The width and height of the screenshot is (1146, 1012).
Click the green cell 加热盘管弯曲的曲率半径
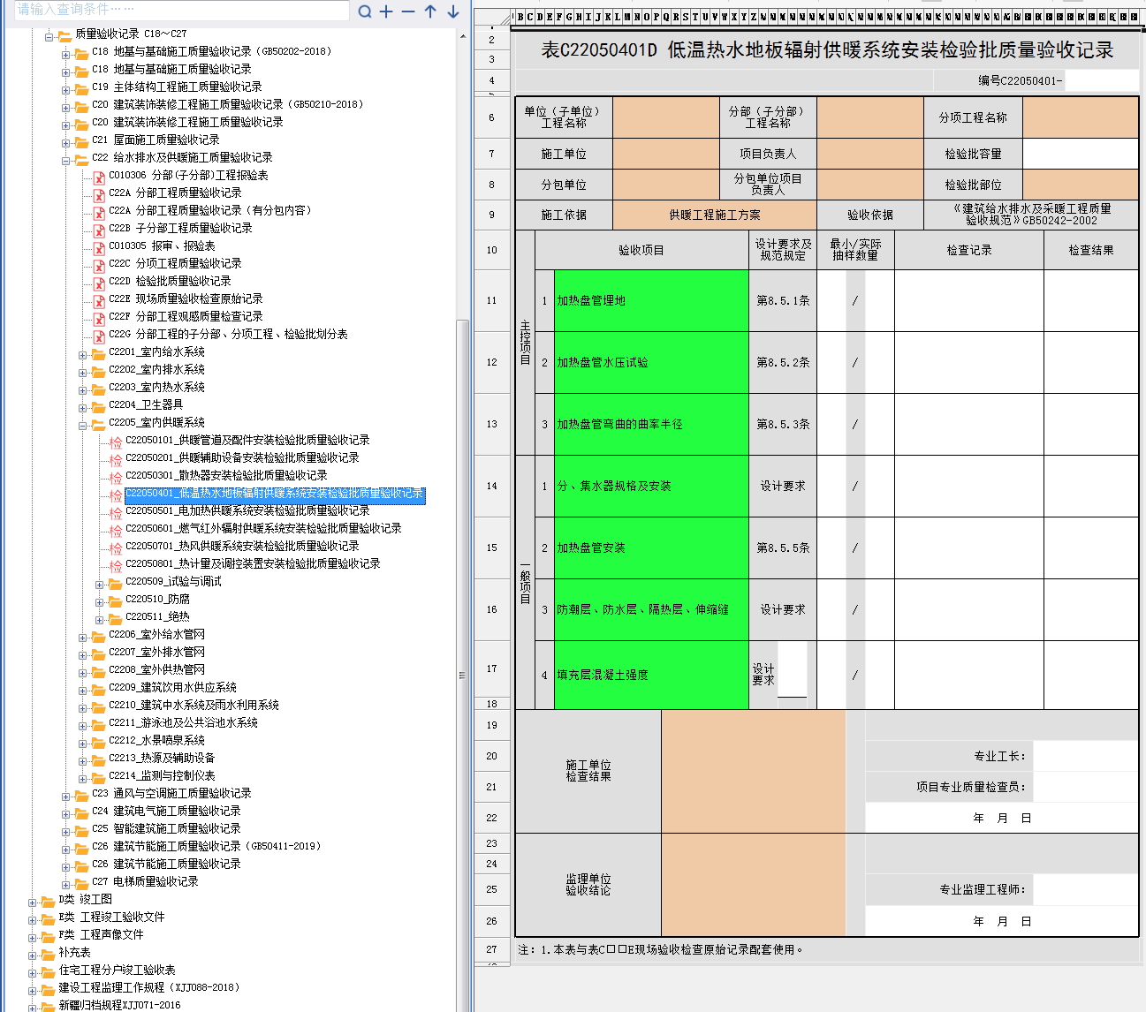pyautogui.click(x=651, y=424)
